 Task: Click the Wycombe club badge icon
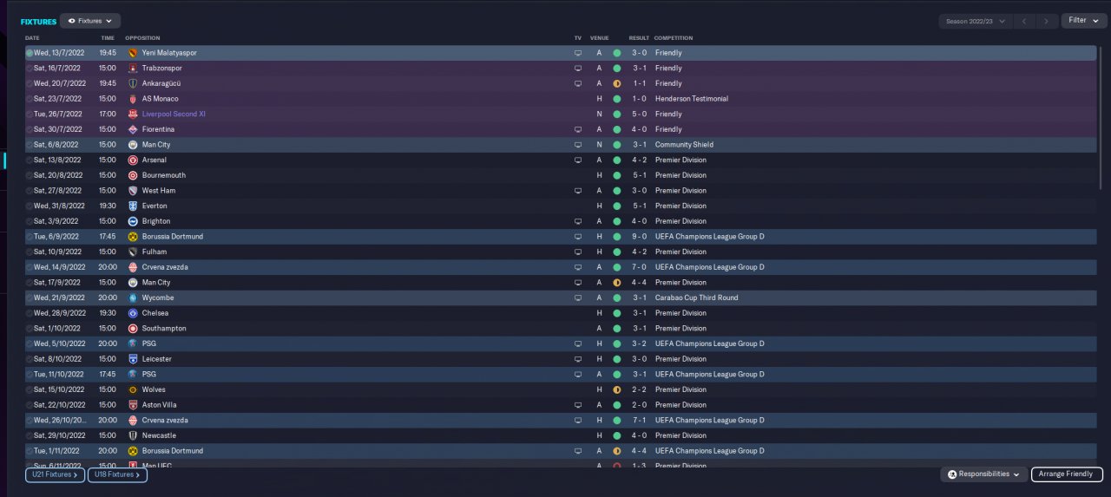click(133, 298)
